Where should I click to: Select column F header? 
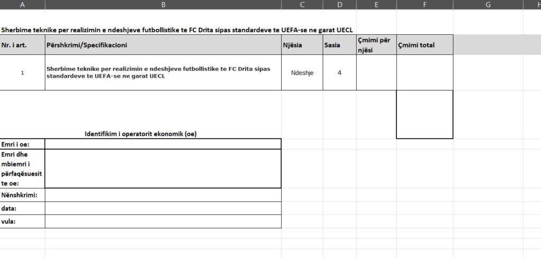[424, 5]
